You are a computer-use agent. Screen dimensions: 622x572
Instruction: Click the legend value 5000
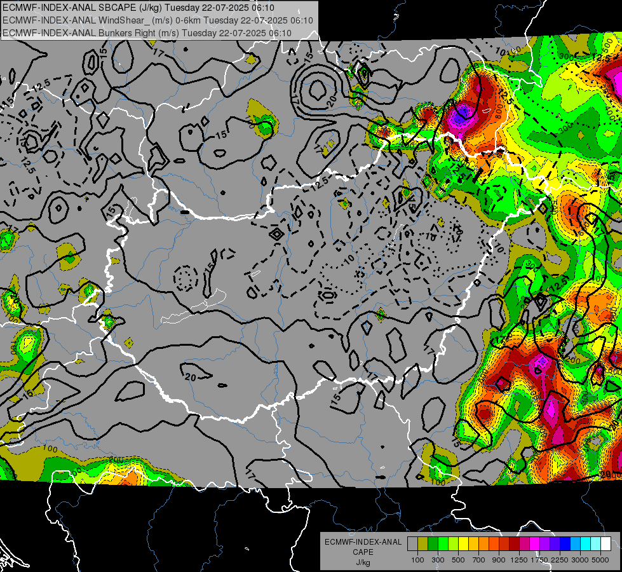pyautogui.click(x=600, y=560)
